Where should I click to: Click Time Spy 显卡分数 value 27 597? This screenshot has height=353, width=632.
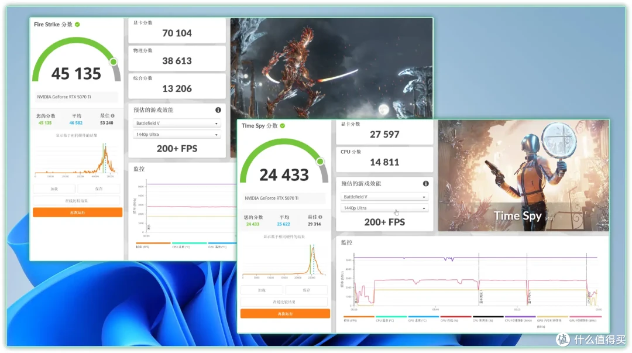coord(384,134)
